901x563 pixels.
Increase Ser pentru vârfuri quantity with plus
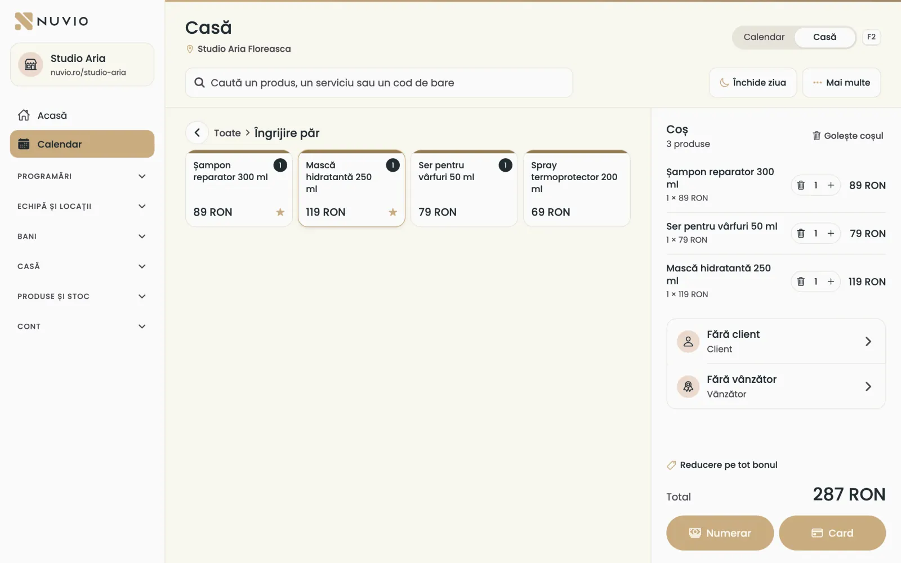(831, 234)
